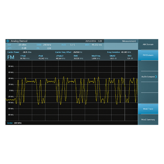
Task: Click the Freq Deviation 43.185 kHz reading
Action: point(126,52)
